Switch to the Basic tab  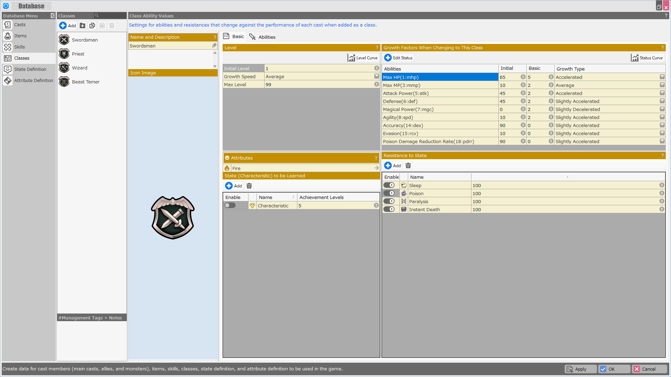[234, 36]
